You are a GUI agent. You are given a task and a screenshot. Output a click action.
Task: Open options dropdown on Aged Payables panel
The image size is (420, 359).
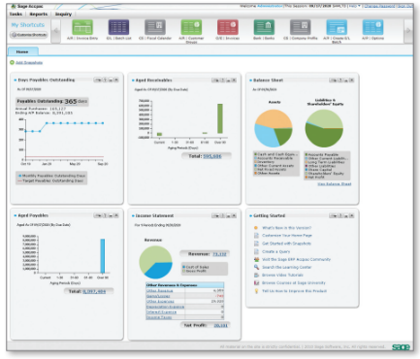point(98,215)
